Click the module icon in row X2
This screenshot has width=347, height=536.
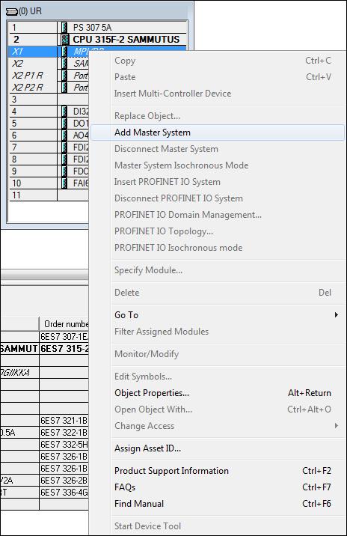coord(64,63)
